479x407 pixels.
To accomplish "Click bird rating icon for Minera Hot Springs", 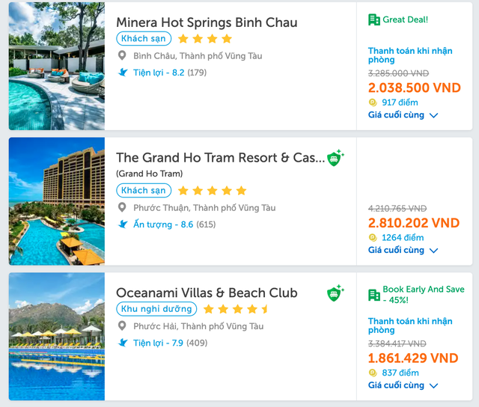I will pos(123,73).
